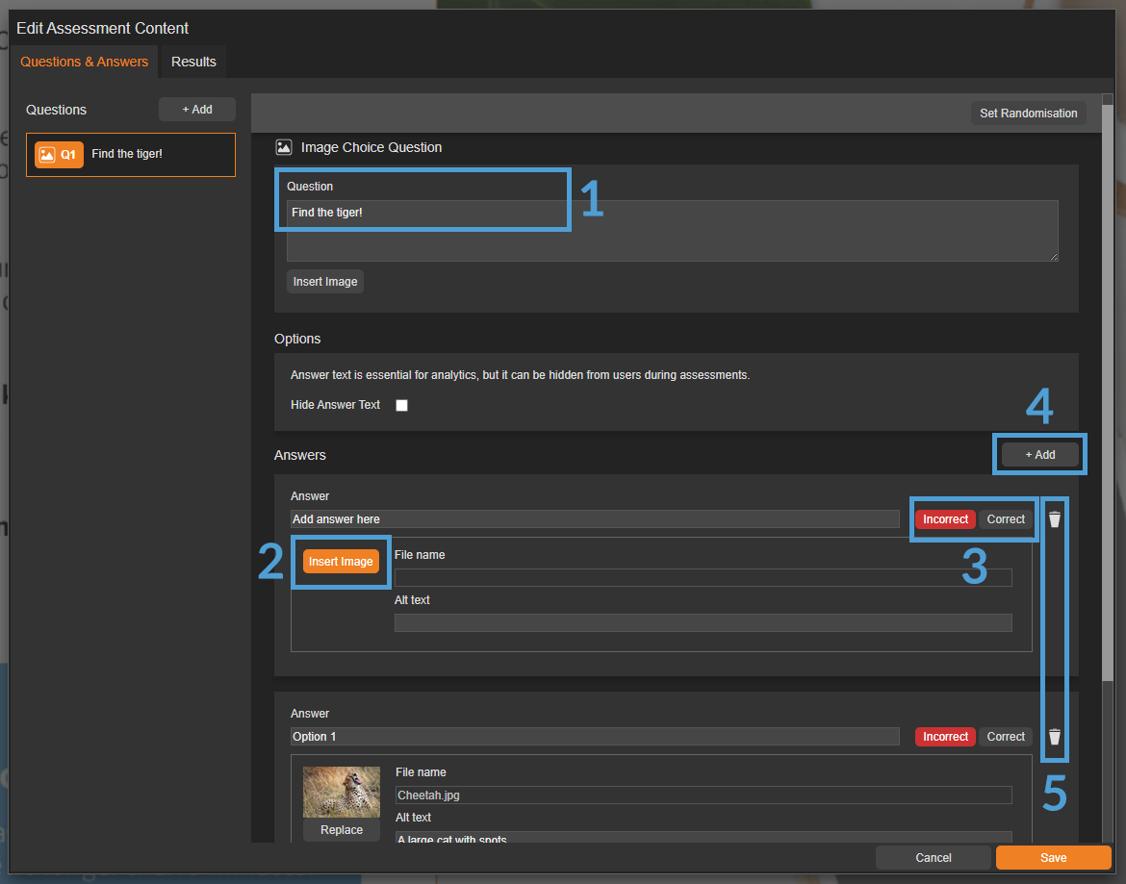Image resolution: width=1126 pixels, height=884 pixels.
Task: Delete the first answer using trash icon
Action: [1055, 519]
